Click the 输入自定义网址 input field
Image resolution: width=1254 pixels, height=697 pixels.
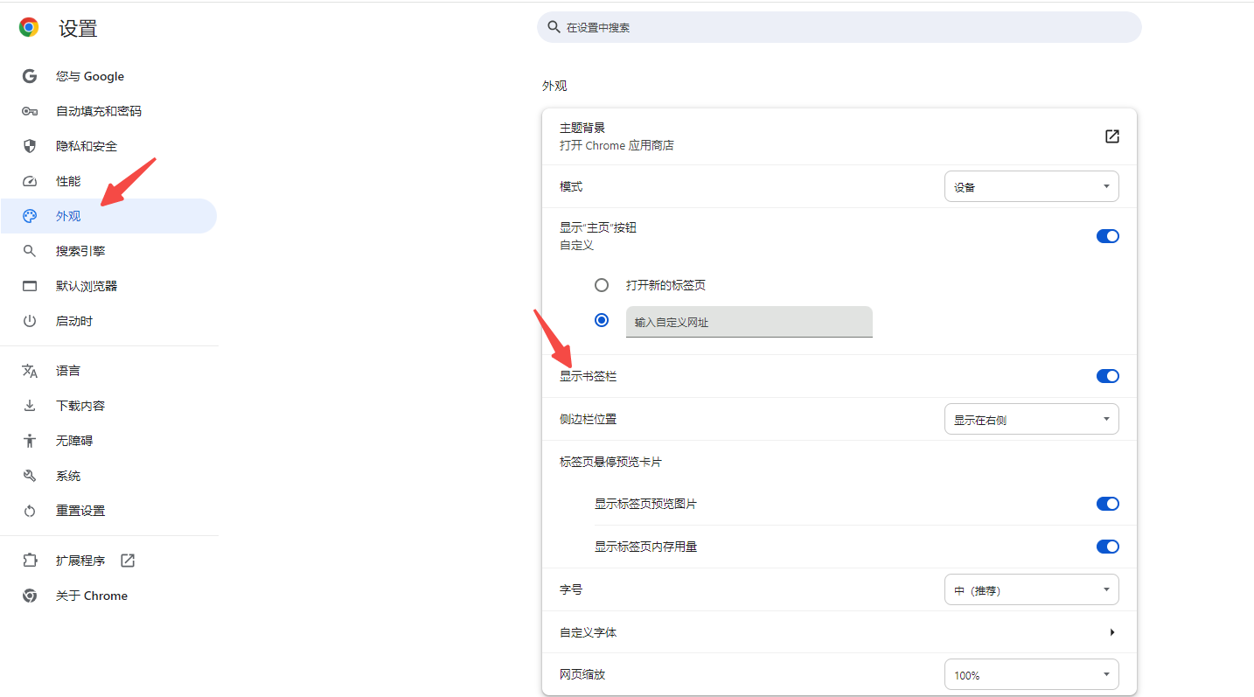click(749, 322)
